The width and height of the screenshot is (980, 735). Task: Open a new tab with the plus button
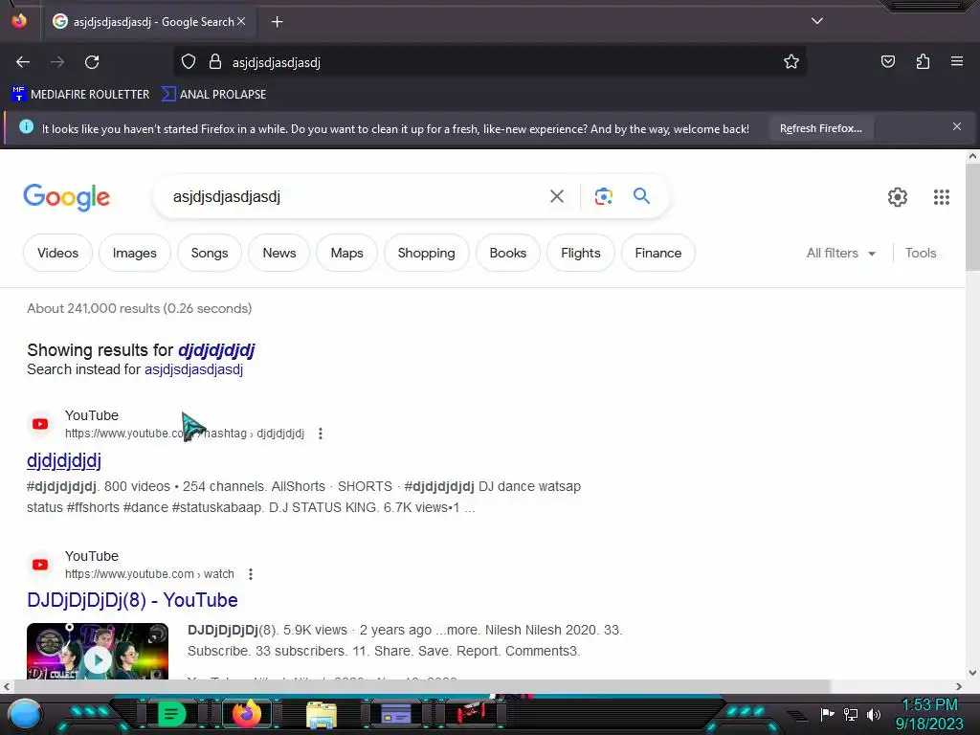277,22
